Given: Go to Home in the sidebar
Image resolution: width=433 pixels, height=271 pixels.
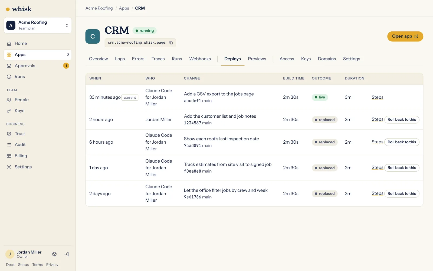Looking at the screenshot, I should pos(38,43).
